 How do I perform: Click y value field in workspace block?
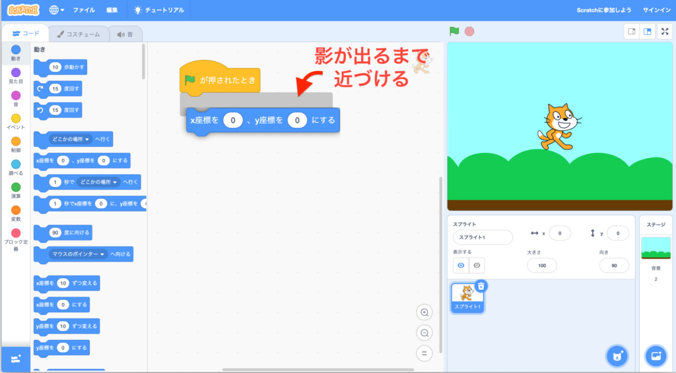click(x=297, y=120)
